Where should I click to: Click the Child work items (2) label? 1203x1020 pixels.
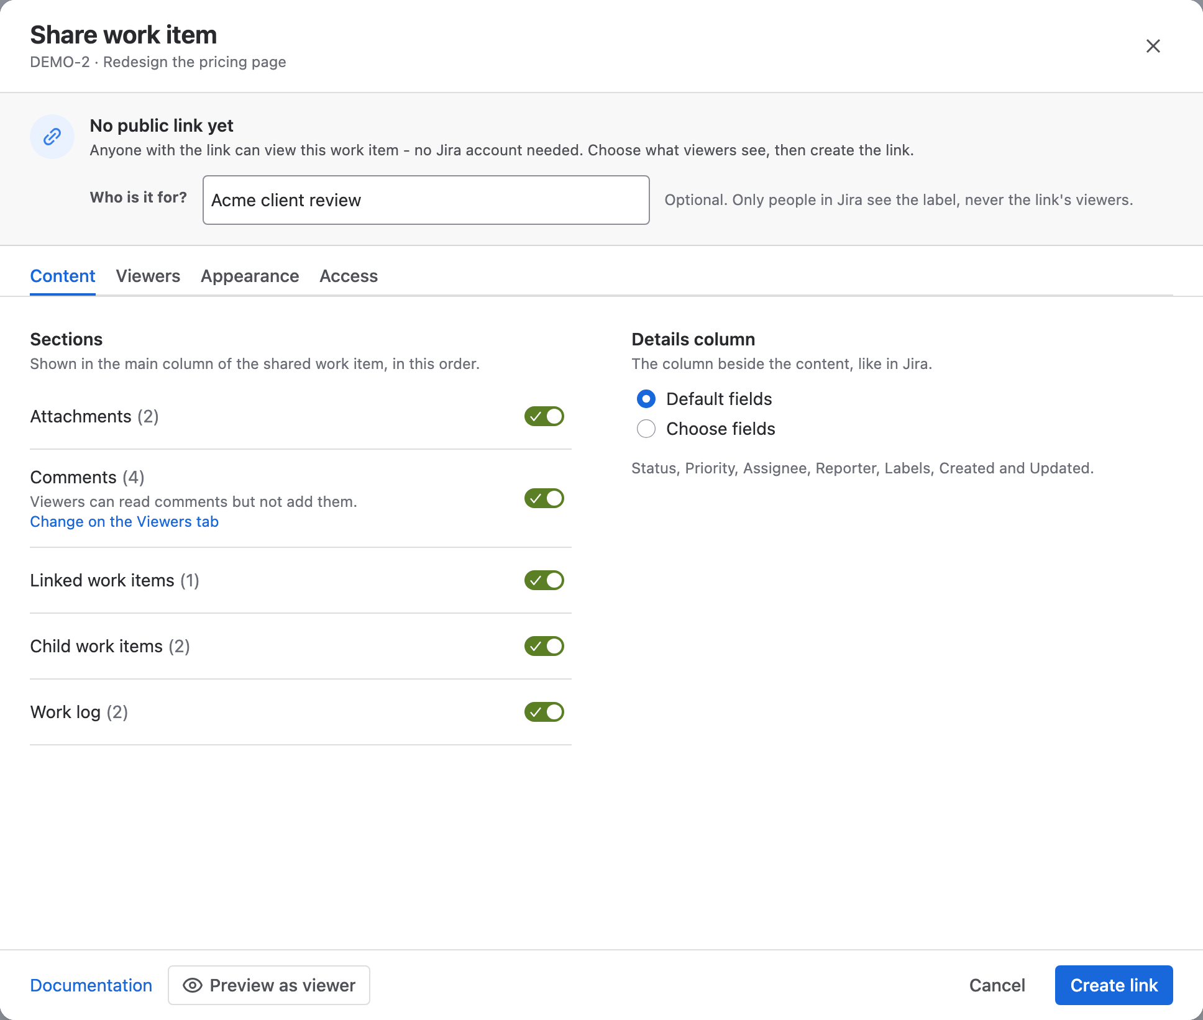coord(110,646)
